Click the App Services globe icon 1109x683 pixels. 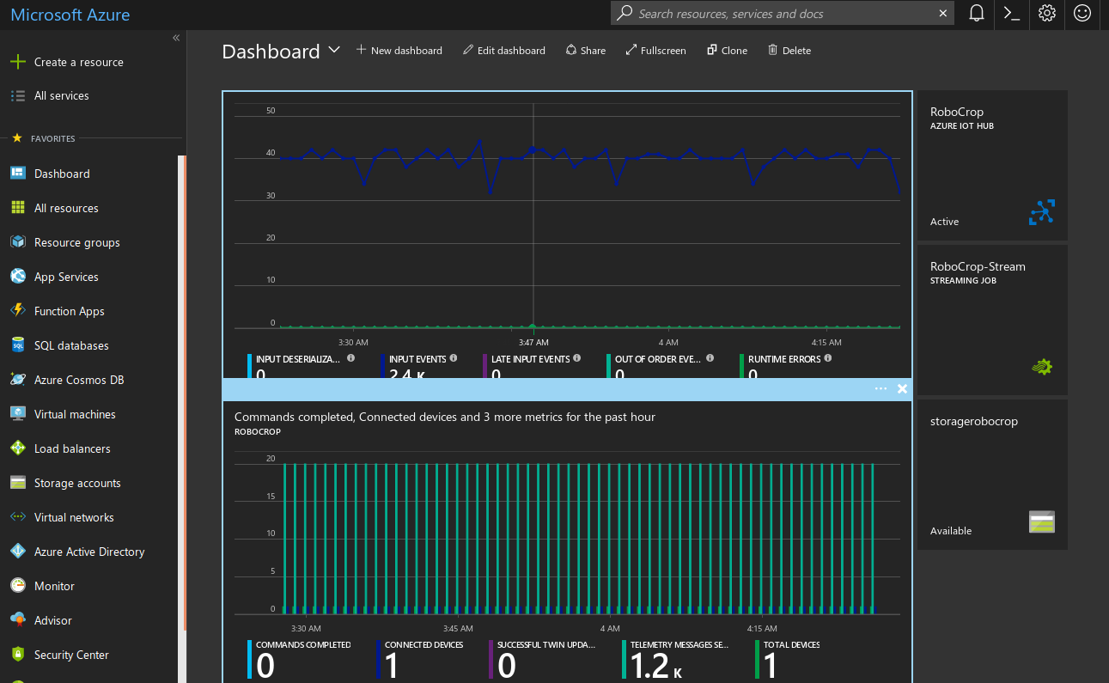click(18, 276)
